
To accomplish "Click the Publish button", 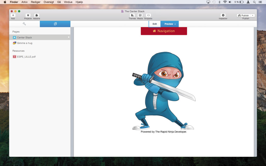I will click(x=243, y=15).
